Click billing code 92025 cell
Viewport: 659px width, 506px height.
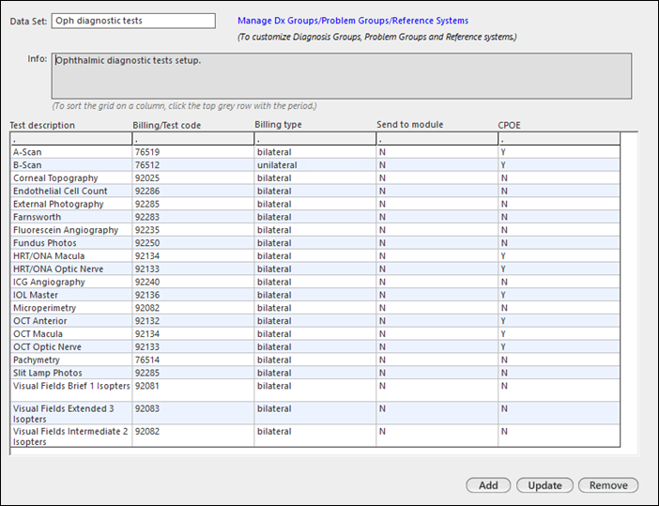tap(192, 178)
